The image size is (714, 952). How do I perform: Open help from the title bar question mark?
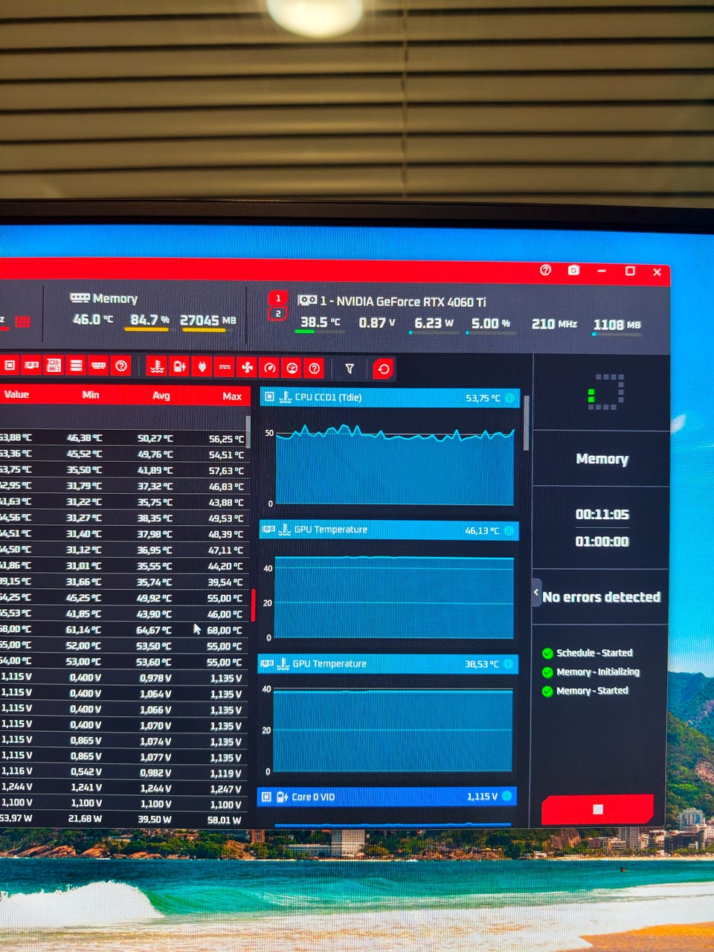tap(545, 270)
